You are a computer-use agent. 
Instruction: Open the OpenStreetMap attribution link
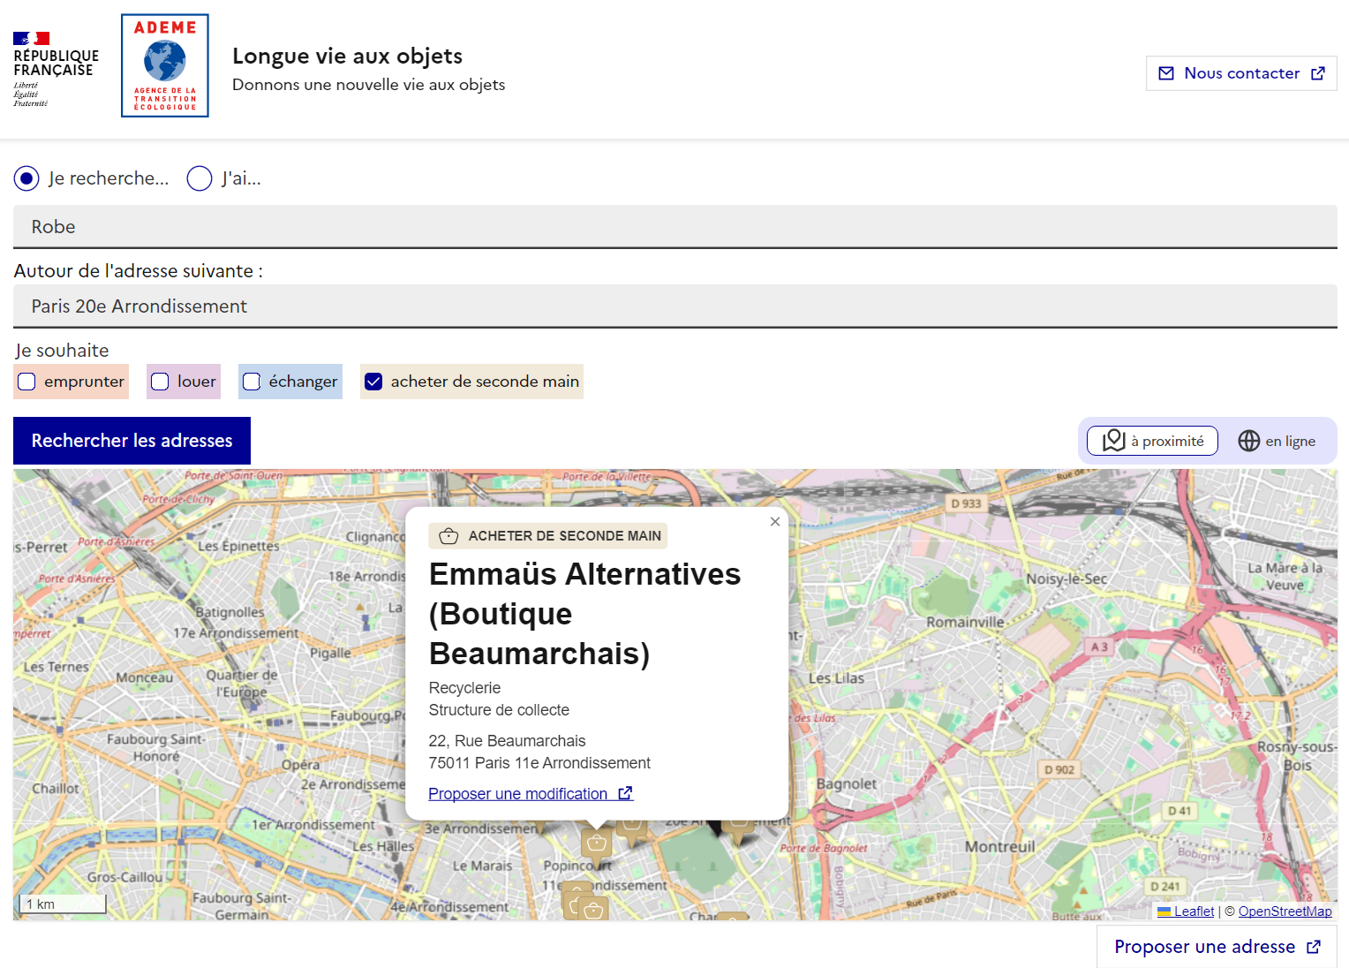(1285, 911)
